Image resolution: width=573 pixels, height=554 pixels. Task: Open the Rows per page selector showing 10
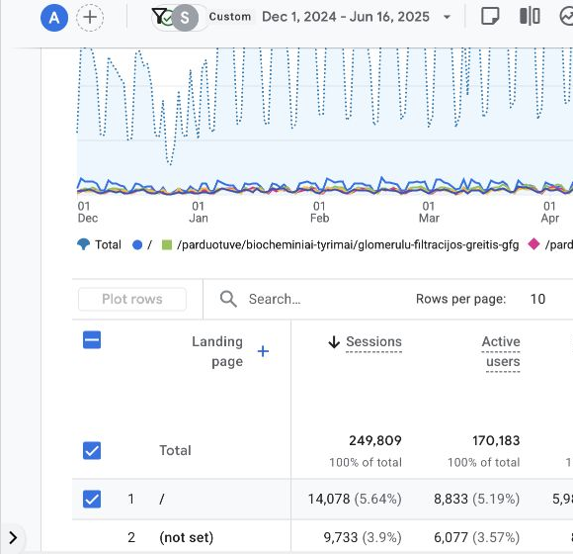(x=537, y=299)
